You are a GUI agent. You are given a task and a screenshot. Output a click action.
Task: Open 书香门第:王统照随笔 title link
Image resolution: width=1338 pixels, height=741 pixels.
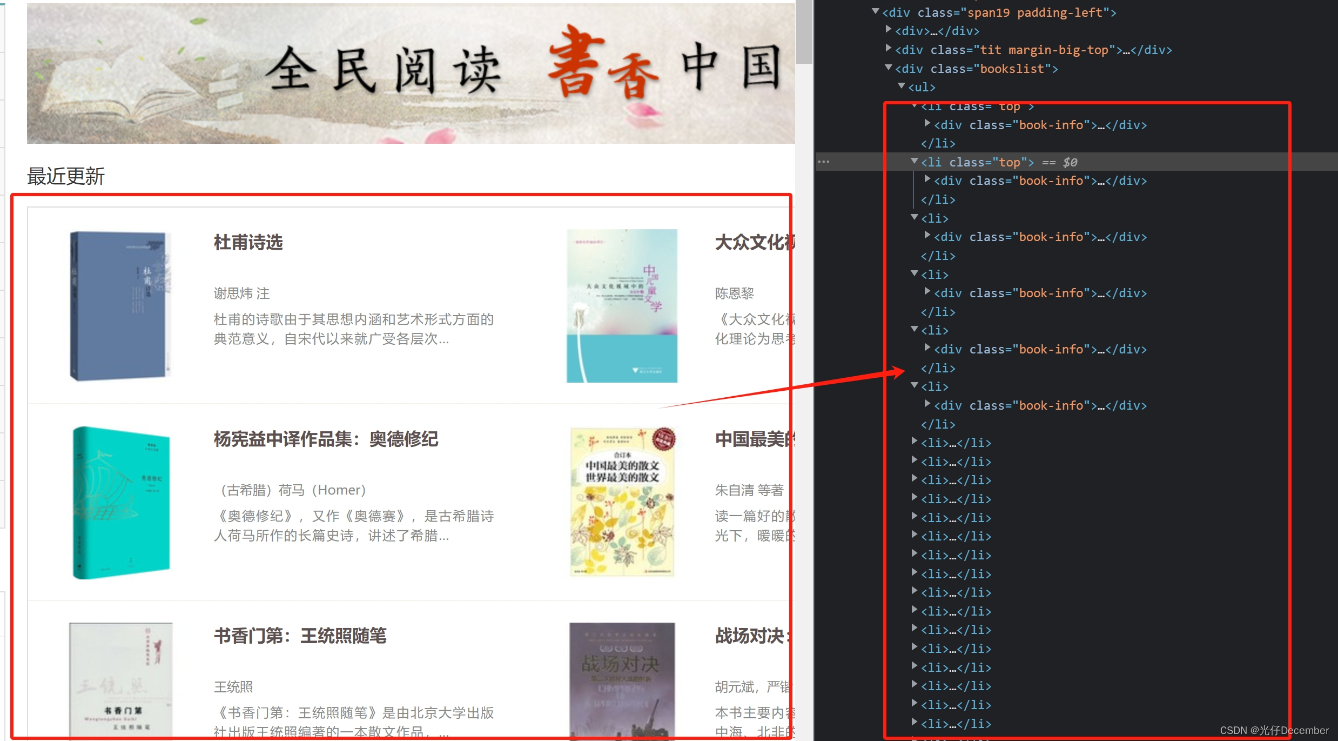(x=300, y=636)
